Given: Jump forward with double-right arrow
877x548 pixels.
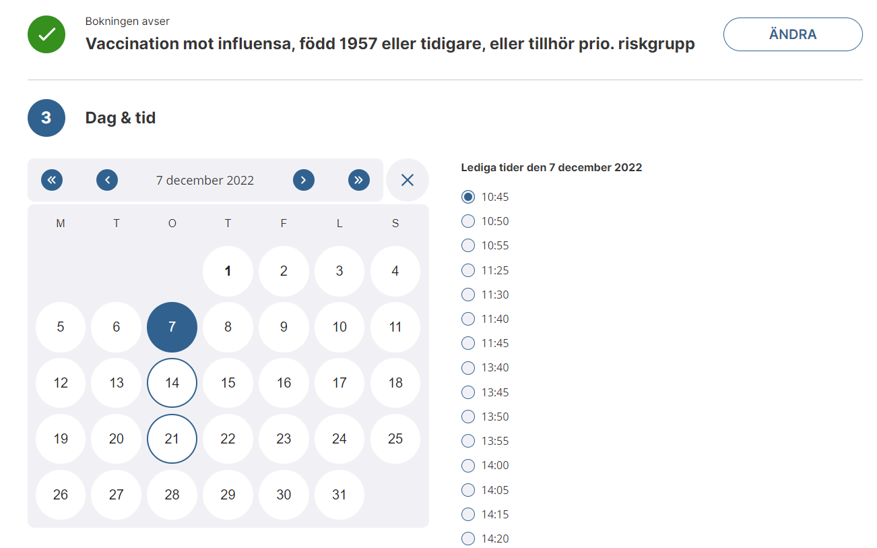Looking at the screenshot, I should coord(359,180).
